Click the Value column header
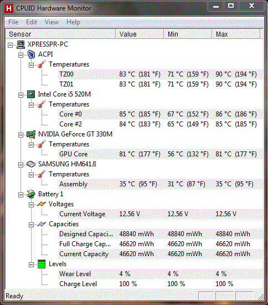 pyautogui.click(x=140, y=34)
